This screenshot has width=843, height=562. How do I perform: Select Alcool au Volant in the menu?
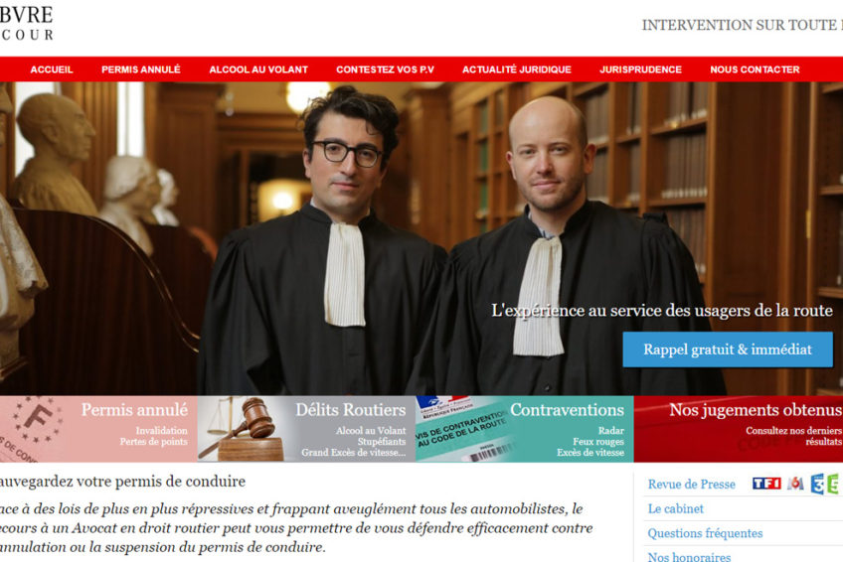tap(258, 70)
